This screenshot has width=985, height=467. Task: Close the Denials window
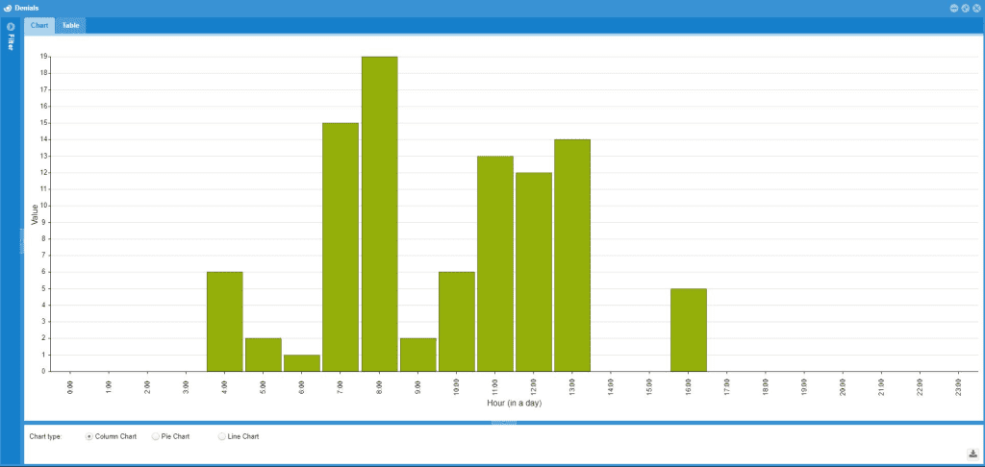click(976, 8)
